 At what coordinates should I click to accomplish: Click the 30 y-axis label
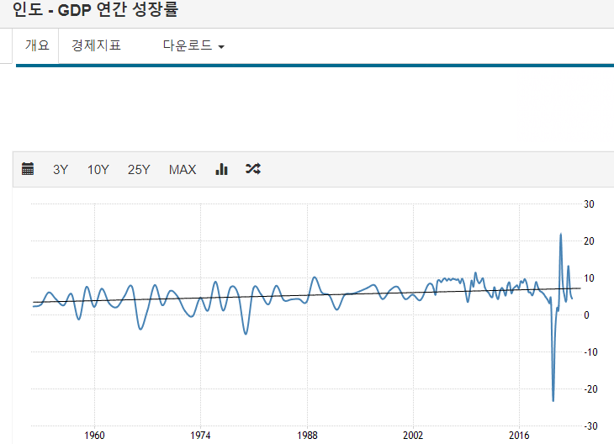589,204
